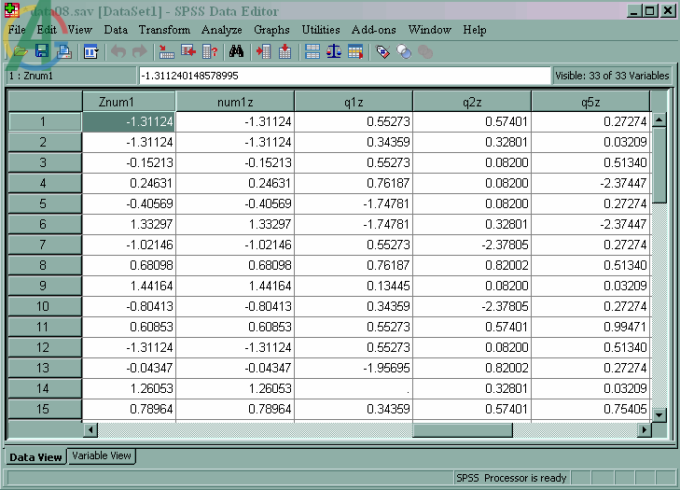This screenshot has width=680, height=490.
Task: Click the right arrow of horizontal scrollbar
Action: coord(644,429)
